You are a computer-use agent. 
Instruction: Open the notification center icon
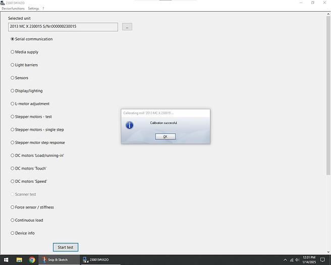point(323,260)
